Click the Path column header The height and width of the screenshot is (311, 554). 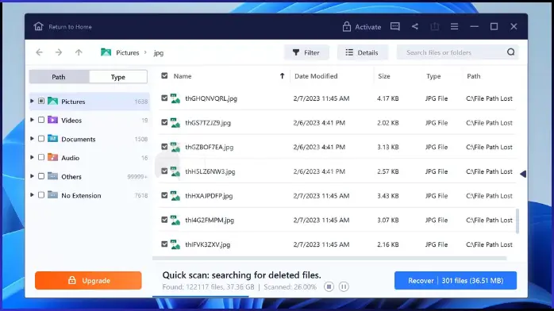coord(474,76)
